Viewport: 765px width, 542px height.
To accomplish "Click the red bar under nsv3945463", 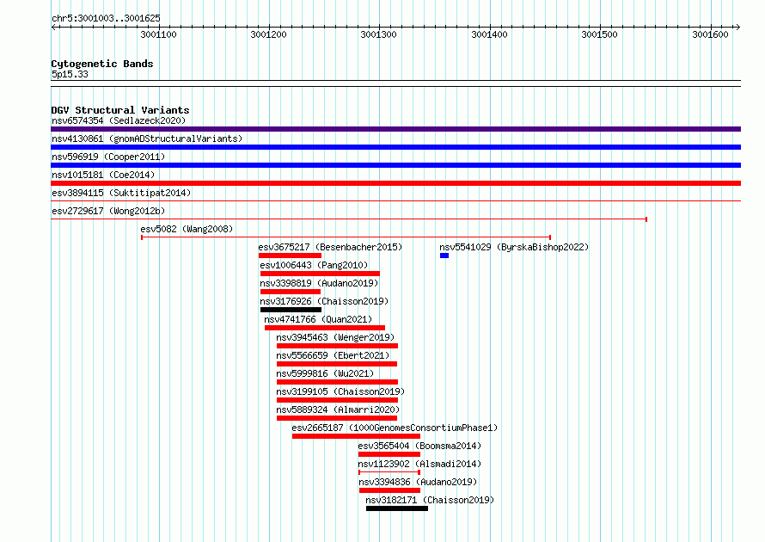I will coord(337,346).
